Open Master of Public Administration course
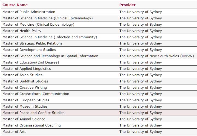Image resolution: width=197 pixels, height=136 pixels. tap(29, 12)
